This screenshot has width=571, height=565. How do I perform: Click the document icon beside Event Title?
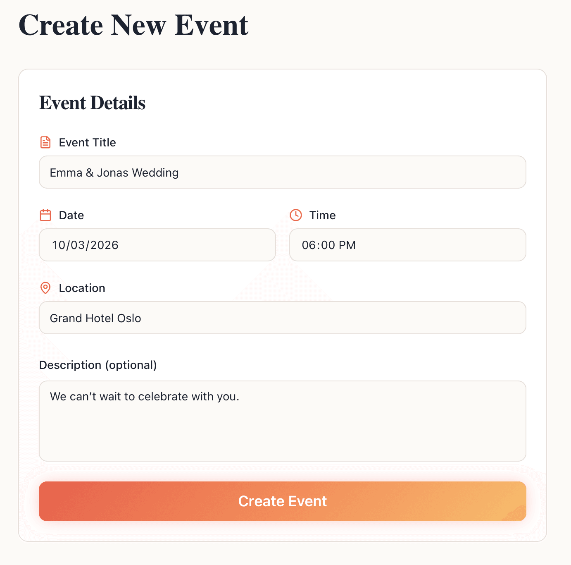[x=45, y=142]
